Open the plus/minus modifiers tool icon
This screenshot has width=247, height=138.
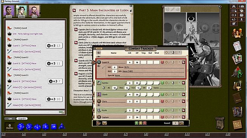pyautogui.click(x=234, y=20)
